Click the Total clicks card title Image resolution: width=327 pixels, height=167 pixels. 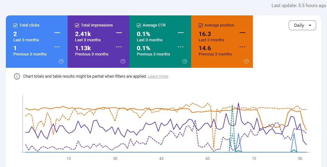(x=29, y=25)
